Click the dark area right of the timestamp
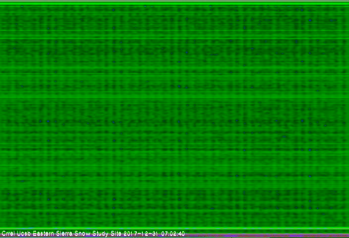 (268, 234)
